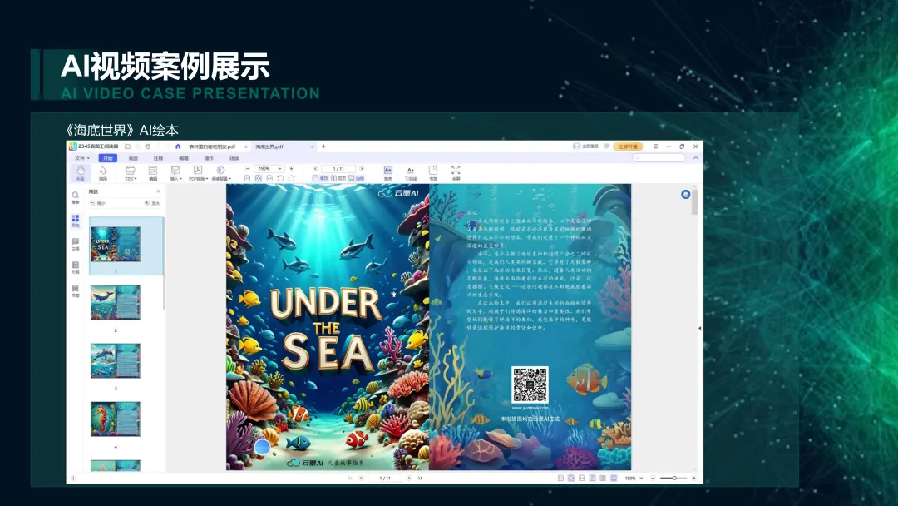This screenshot has height=506, width=898.
Task: Select the 转换 ribbon tab
Action: click(234, 158)
